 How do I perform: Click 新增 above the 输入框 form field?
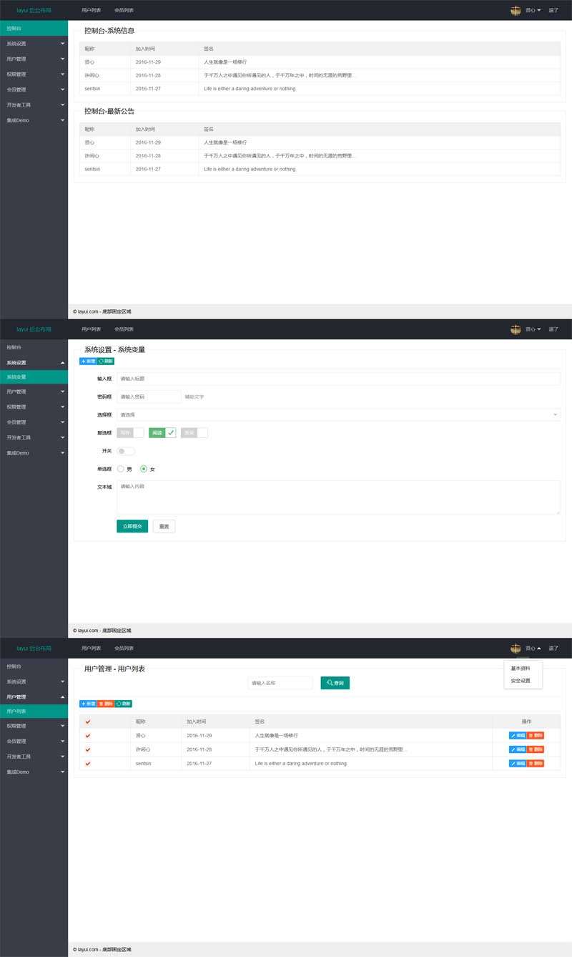pyautogui.click(x=88, y=361)
